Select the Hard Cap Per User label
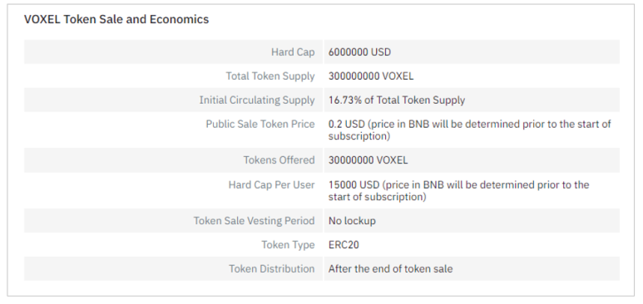This screenshot has height=304, width=643. [x=271, y=184]
